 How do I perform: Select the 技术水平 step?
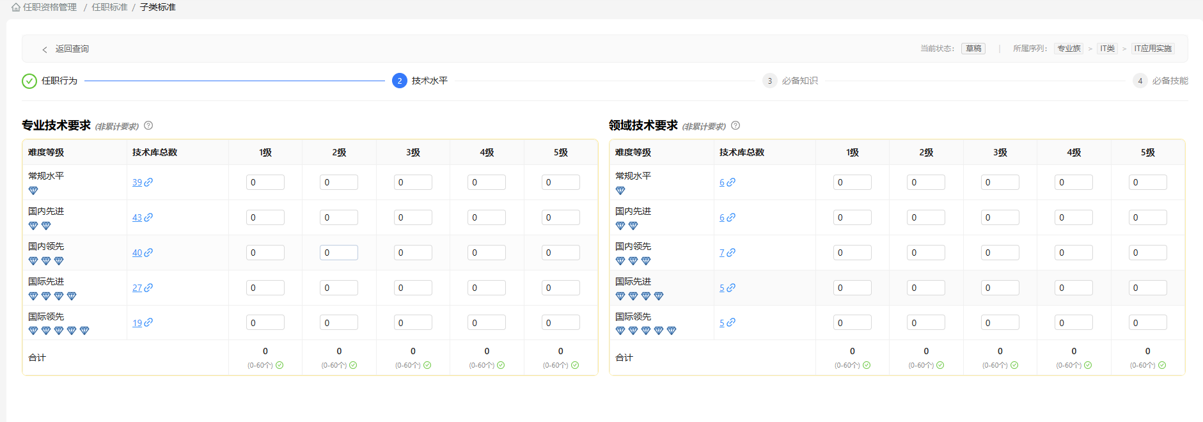pyautogui.click(x=429, y=81)
